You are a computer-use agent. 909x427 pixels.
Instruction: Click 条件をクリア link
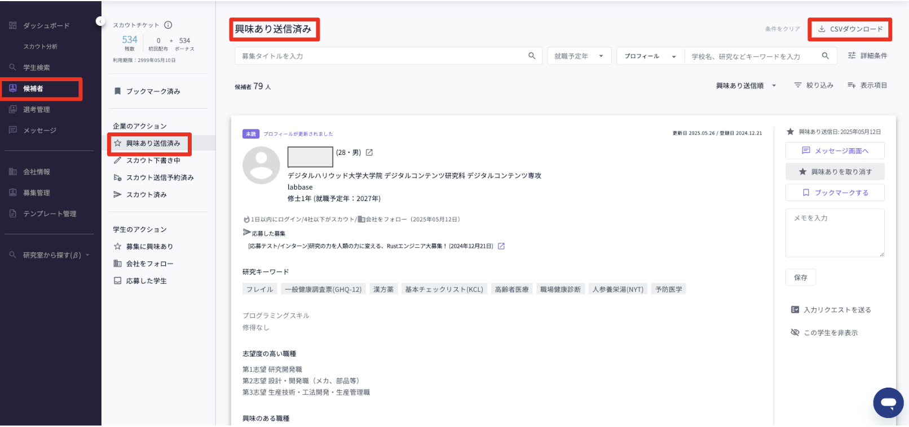coord(782,29)
